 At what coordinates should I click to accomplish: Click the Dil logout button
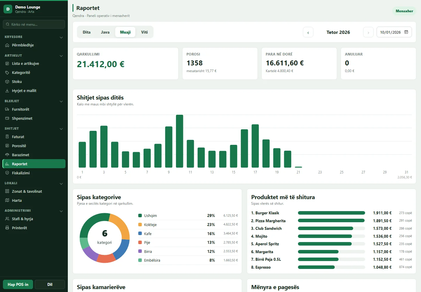point(50,284)
